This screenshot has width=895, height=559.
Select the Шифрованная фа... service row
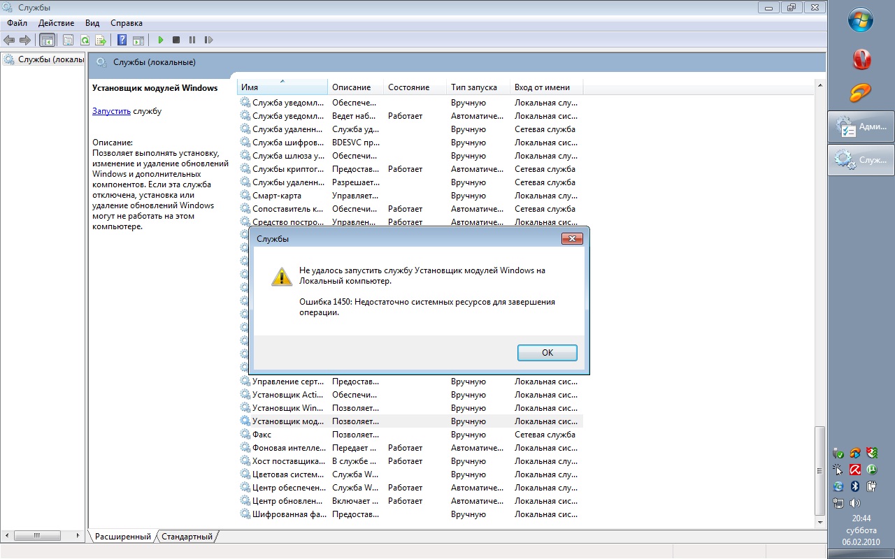410,514
